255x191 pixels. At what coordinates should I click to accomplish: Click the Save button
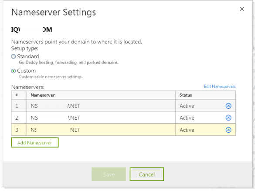coord(109,174)
